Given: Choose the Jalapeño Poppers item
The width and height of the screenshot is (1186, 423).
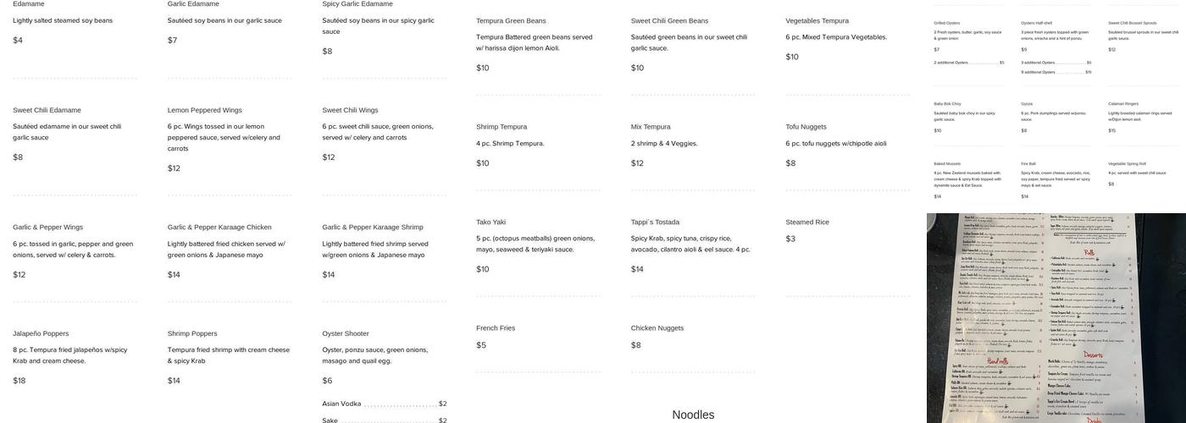Looking at the screenshot, I should click(x=41, y=333).
